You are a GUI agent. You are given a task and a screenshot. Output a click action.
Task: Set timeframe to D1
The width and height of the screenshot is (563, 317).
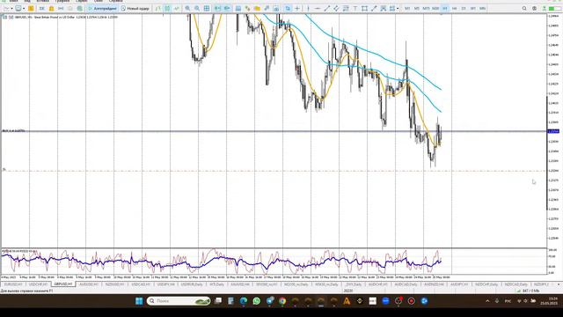(464, 8)
